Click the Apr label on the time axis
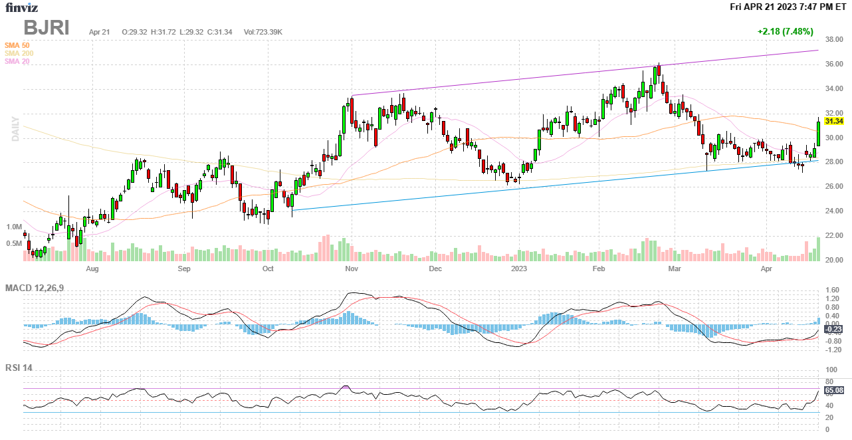 [766, 269]
